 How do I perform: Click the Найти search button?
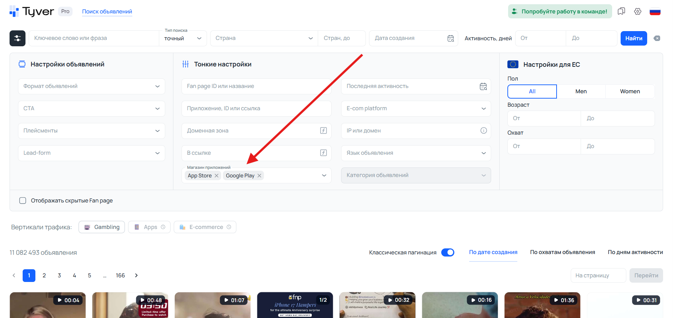pyautogui.click(x=633, y=38)
